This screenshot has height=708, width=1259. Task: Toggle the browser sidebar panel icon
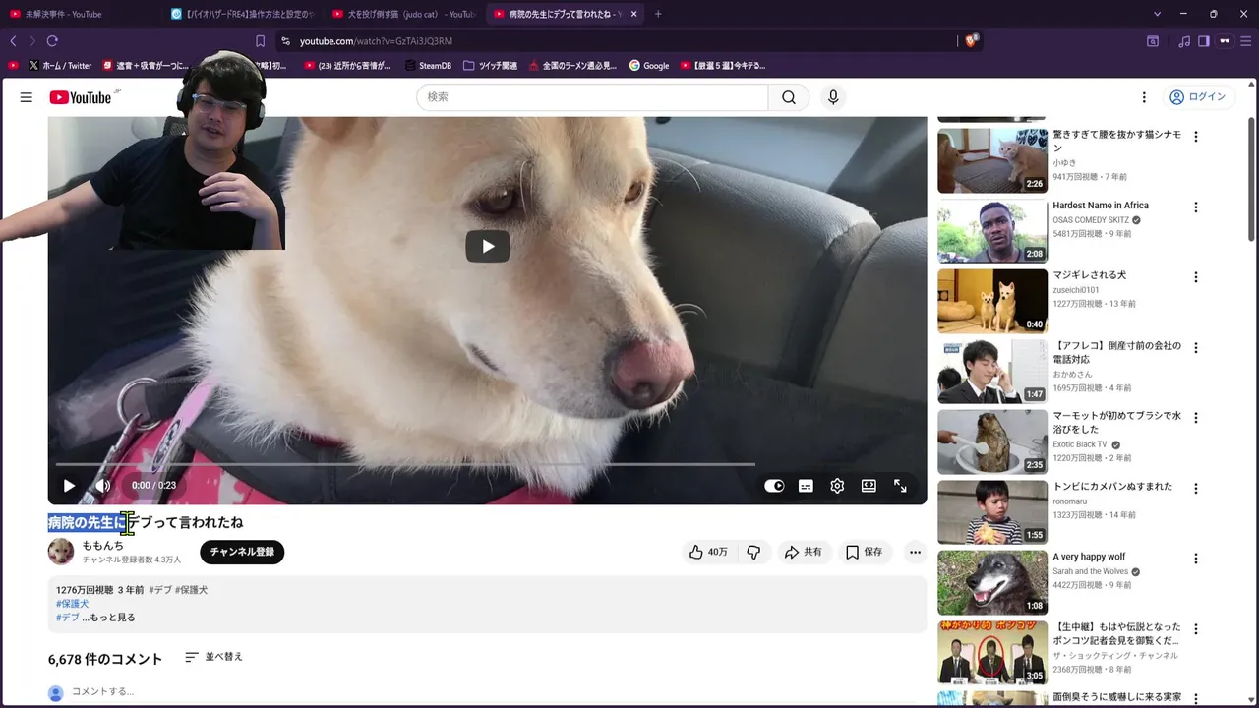pos(1203,41)
